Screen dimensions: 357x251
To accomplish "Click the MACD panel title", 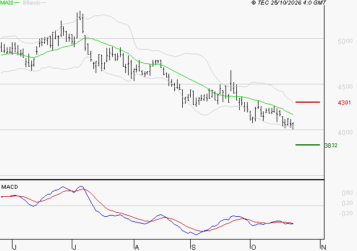I will pos(10,187).
